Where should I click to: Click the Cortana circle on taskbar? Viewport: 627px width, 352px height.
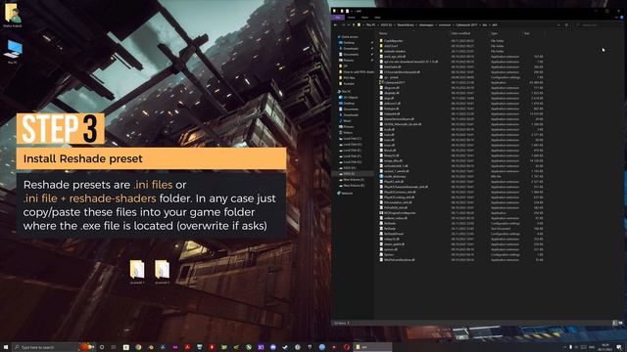(102, 347)
